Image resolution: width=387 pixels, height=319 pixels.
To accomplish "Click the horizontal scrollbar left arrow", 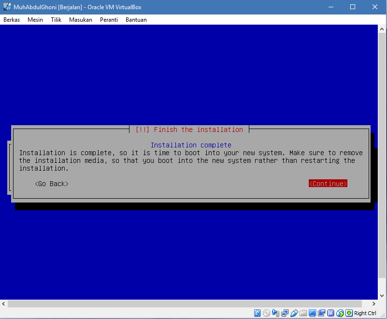I will pos(3,304).
